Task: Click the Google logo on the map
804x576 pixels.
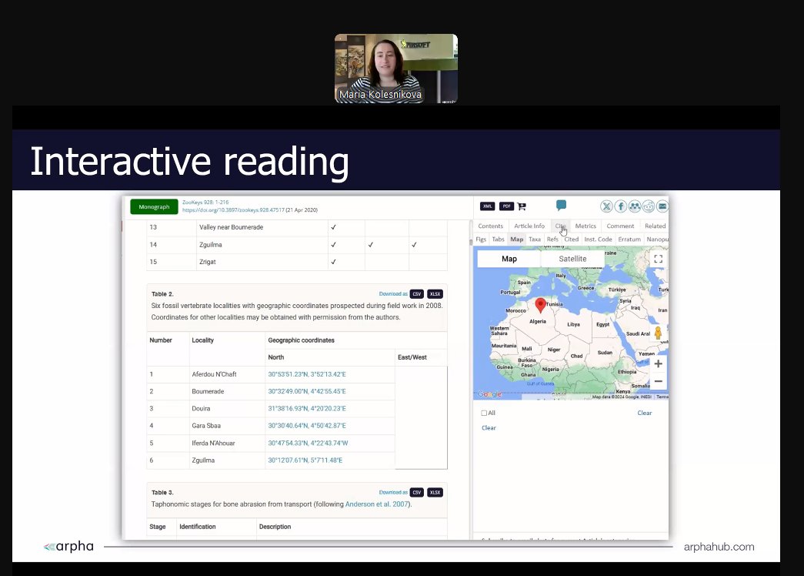Action: (x=489, y=394)
